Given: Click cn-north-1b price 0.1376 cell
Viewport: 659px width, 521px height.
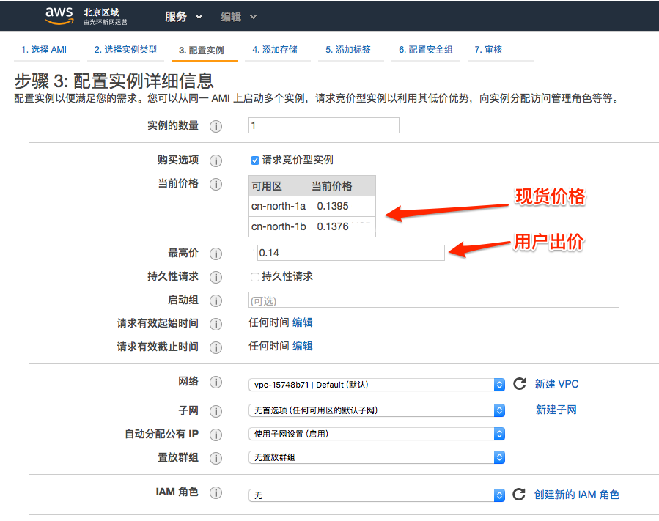Looking at the screenshot, I should (342, 227).
